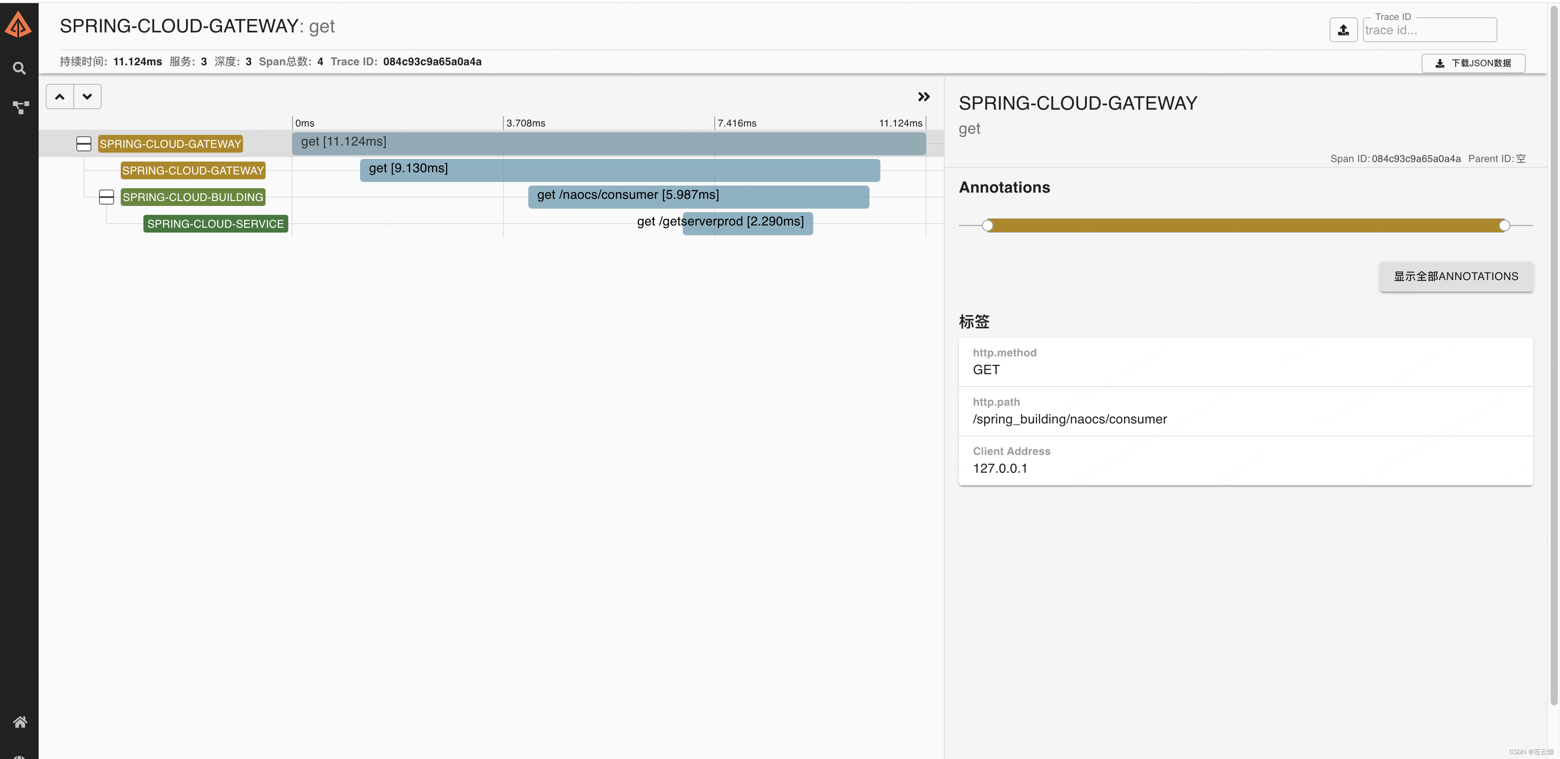1560x759 pixels.
Task: Open the dependencies graph sidebar icon
Action: pyautogui.click(x=20, y=108)
